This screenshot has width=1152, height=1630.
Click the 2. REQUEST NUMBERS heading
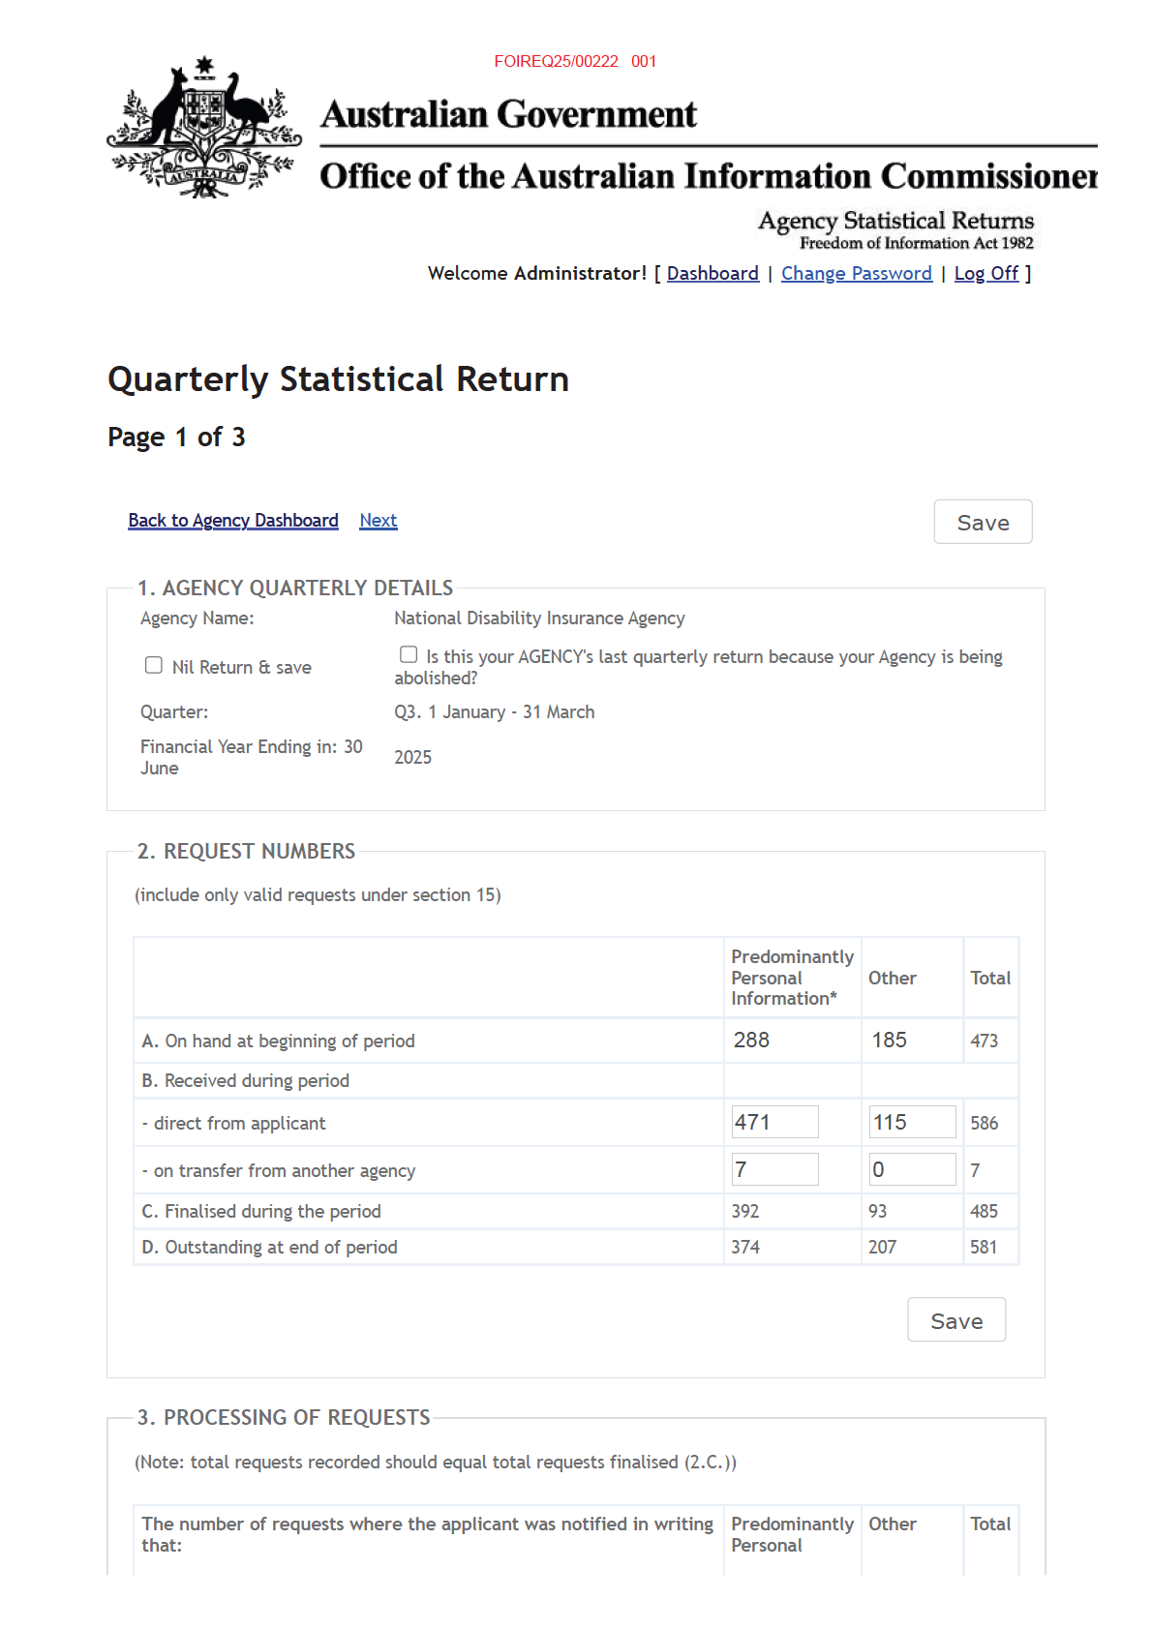coord(246,851)
